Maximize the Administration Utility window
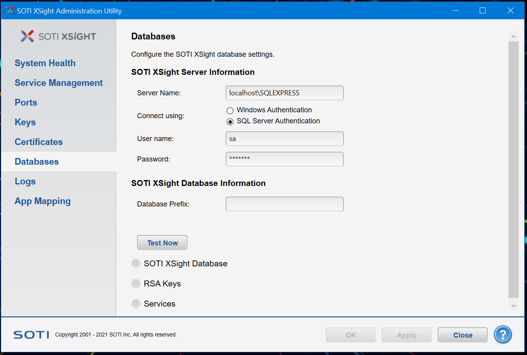Screen dimensions: 527x355 [482, 11]
